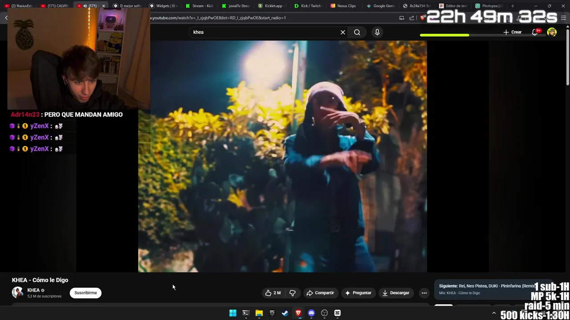Open Discord from the taskbar
This screenshot has width=570, height=320.
point(311,313)
